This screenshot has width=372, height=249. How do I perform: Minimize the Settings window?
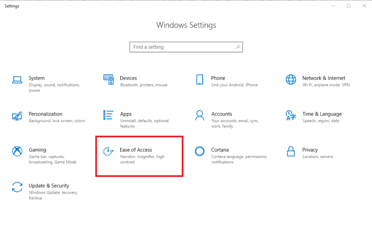point(333,6)
